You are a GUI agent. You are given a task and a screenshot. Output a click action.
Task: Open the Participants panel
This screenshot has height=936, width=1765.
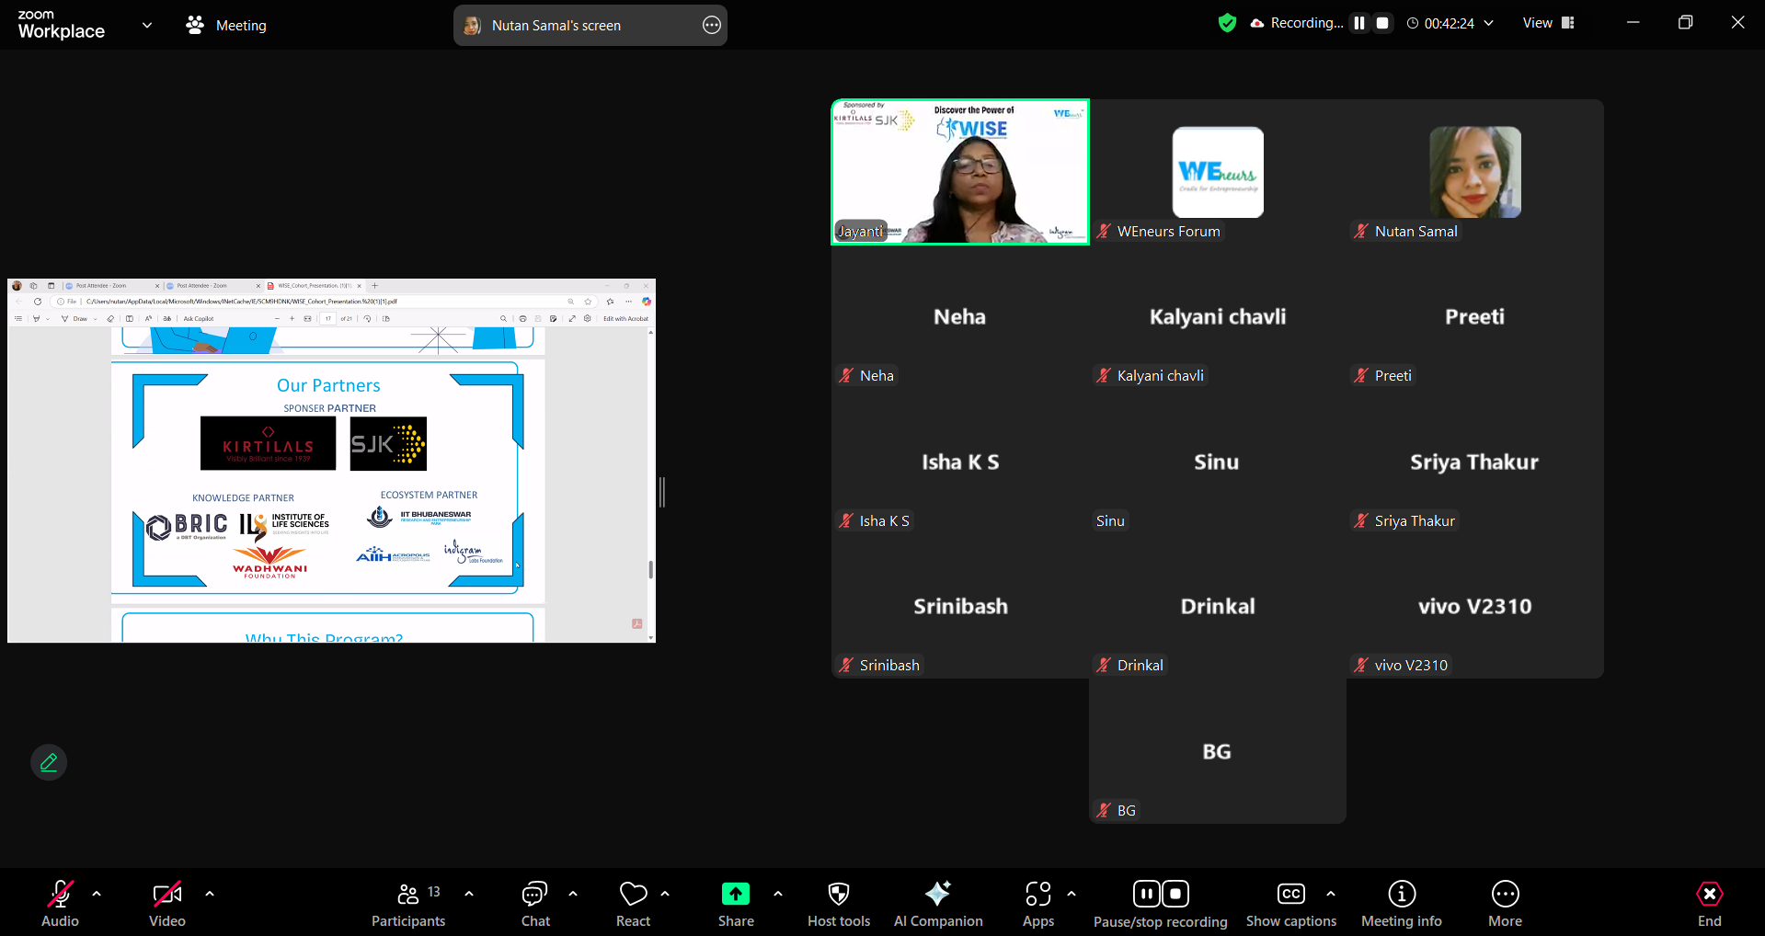coord(408,904)
